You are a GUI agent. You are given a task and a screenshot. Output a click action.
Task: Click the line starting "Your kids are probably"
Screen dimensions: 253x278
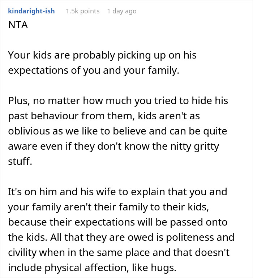(x=102, y=55)
